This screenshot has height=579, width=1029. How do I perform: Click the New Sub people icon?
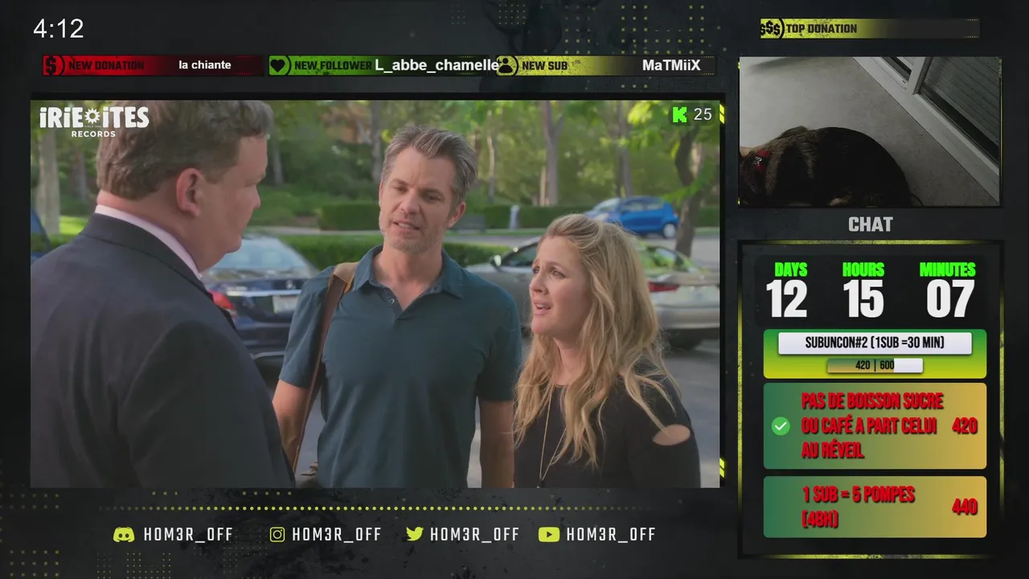[506, 65]
